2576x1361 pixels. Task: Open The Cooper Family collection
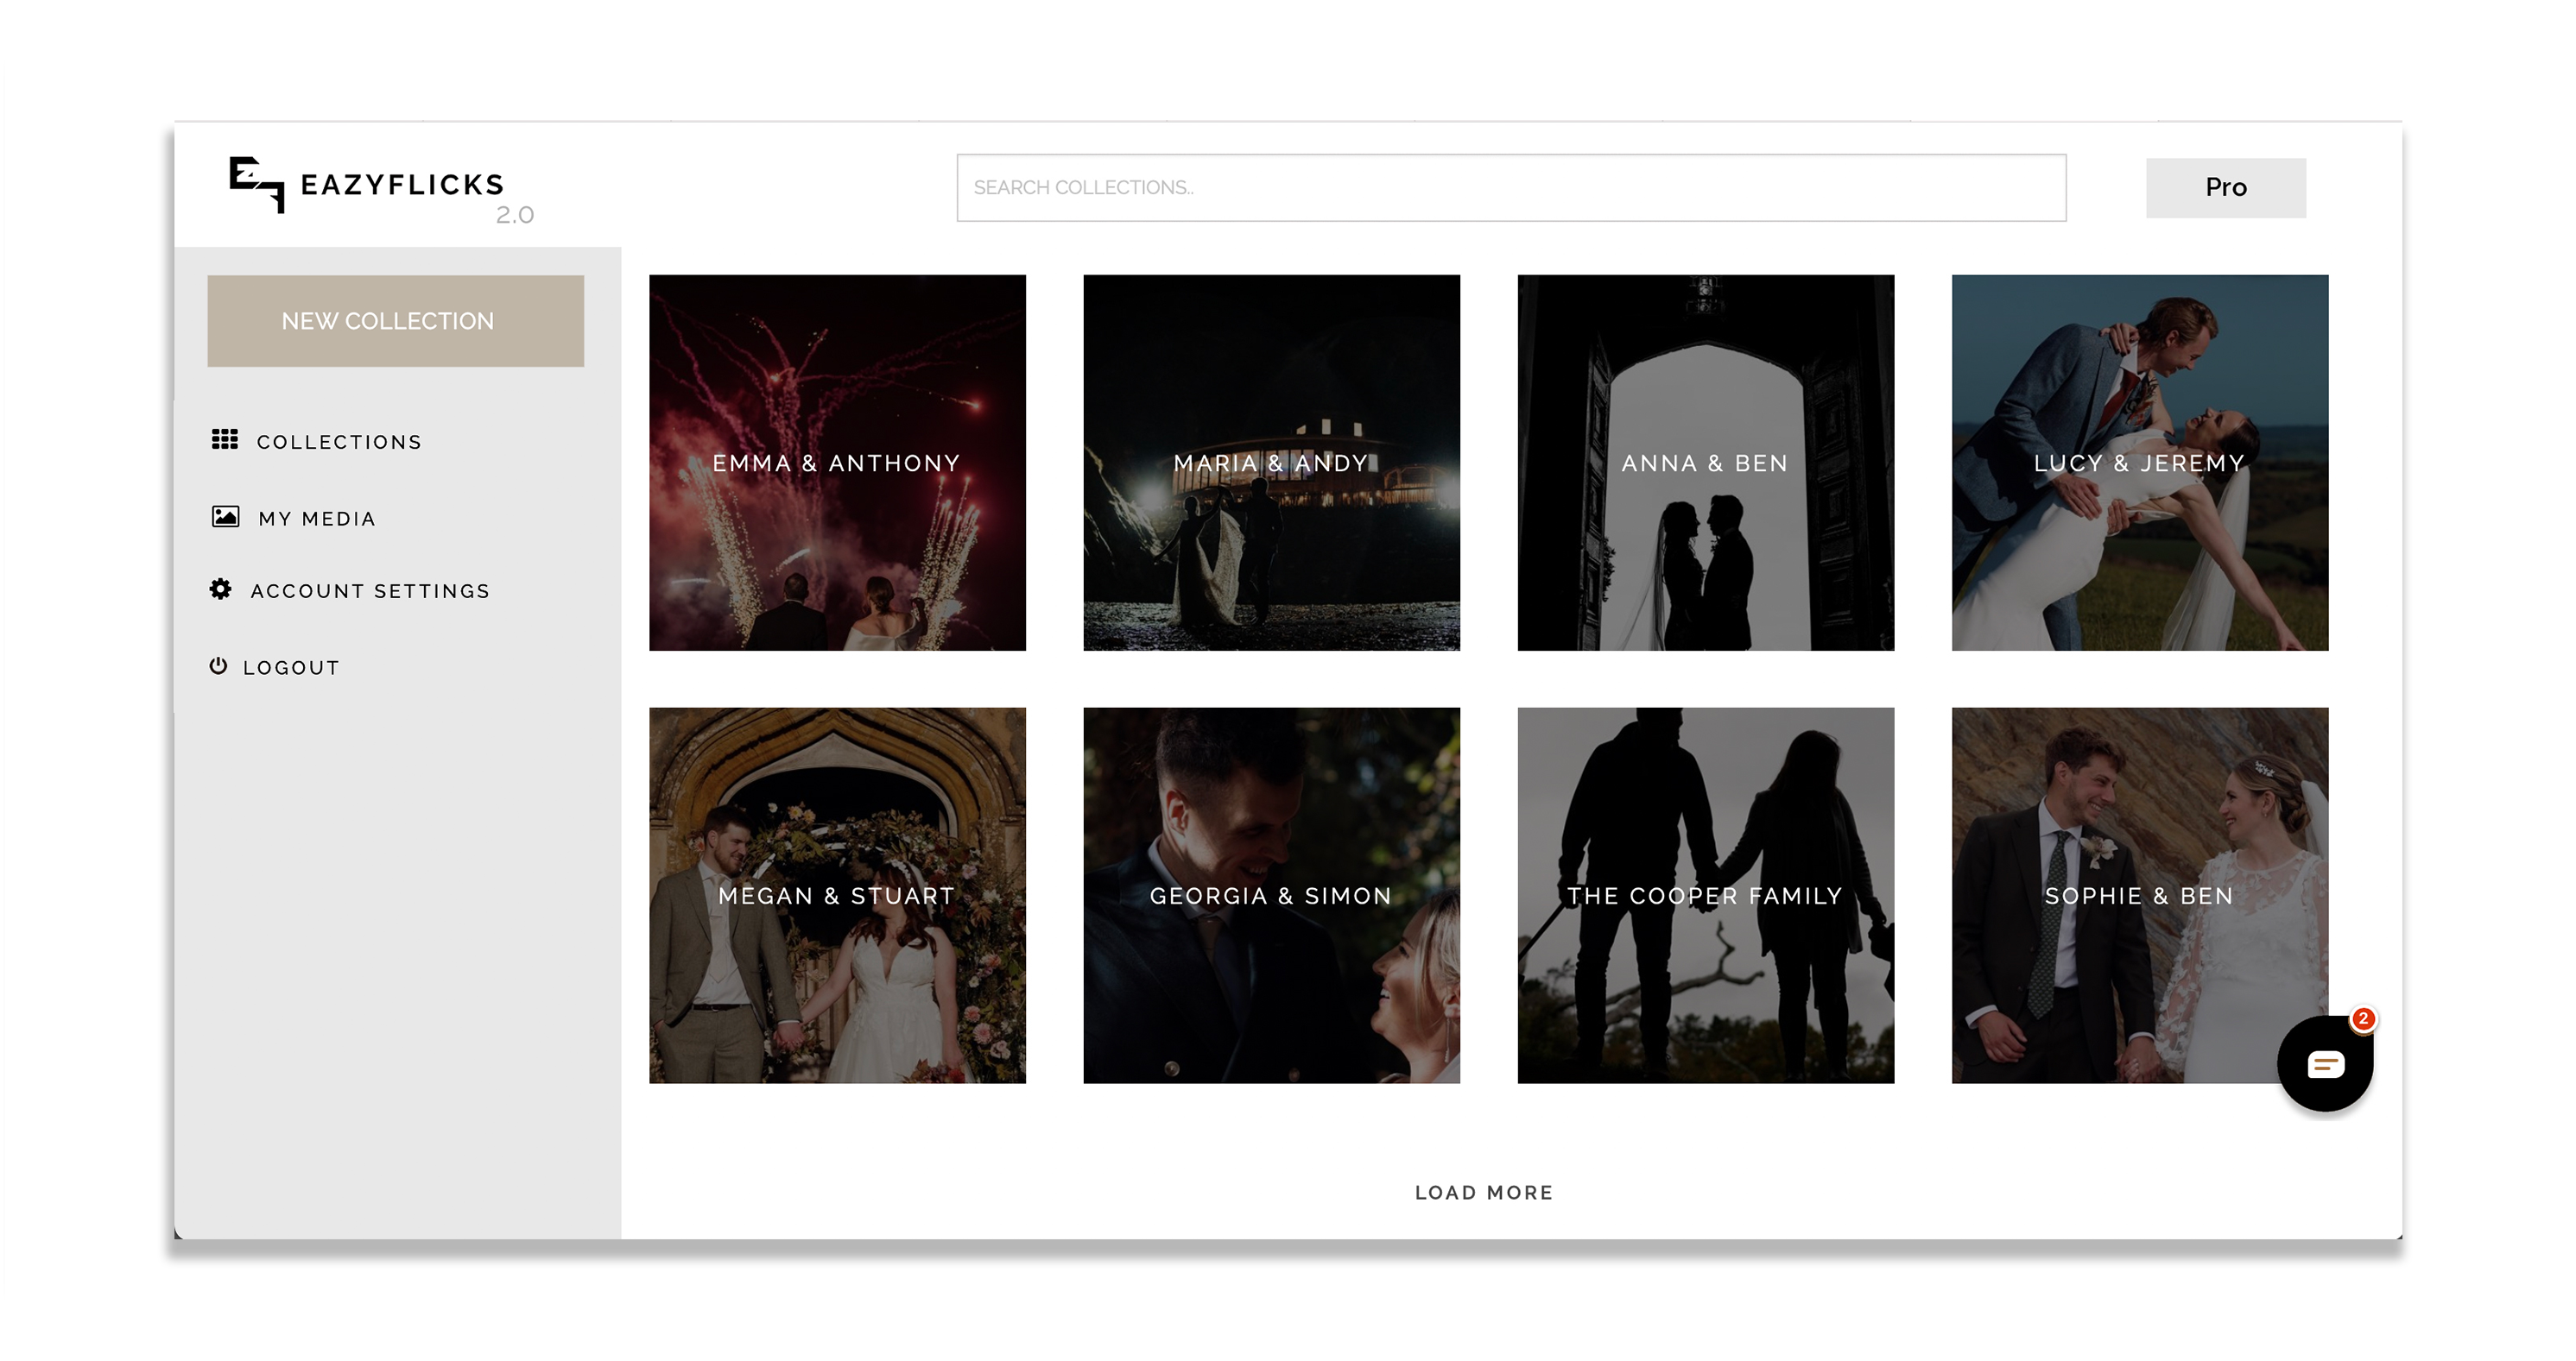pos(1706,895)
